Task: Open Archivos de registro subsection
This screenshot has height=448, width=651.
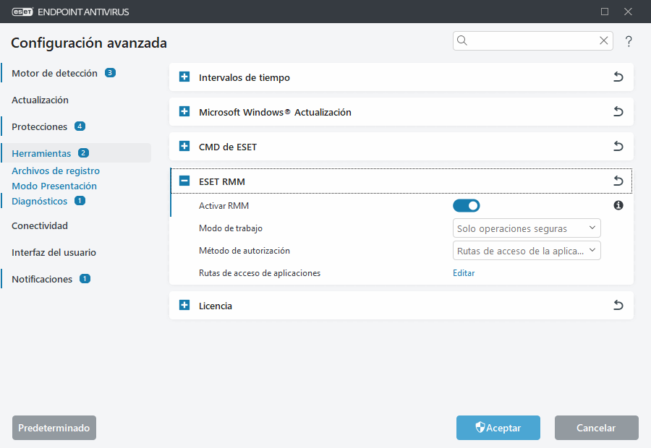Action: pyautogui.click(x=56, y=171)
